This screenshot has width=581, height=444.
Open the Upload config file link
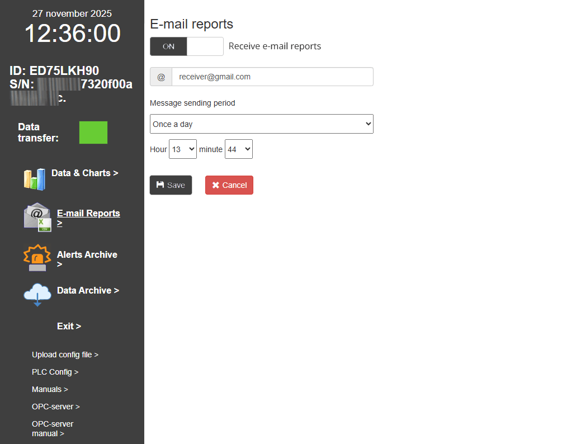(65, 355)
